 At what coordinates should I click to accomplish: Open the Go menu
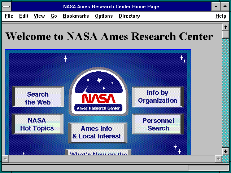[54, 16]
